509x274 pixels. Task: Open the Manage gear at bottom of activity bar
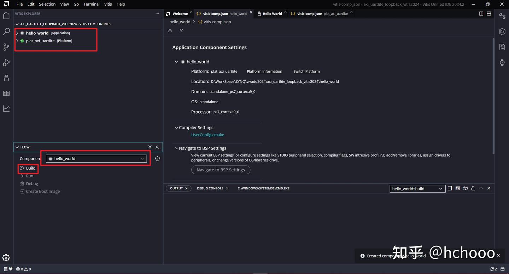pos(6,258)
